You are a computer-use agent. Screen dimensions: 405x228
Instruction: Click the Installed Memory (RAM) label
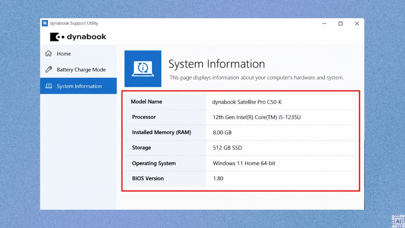[161, 132]
